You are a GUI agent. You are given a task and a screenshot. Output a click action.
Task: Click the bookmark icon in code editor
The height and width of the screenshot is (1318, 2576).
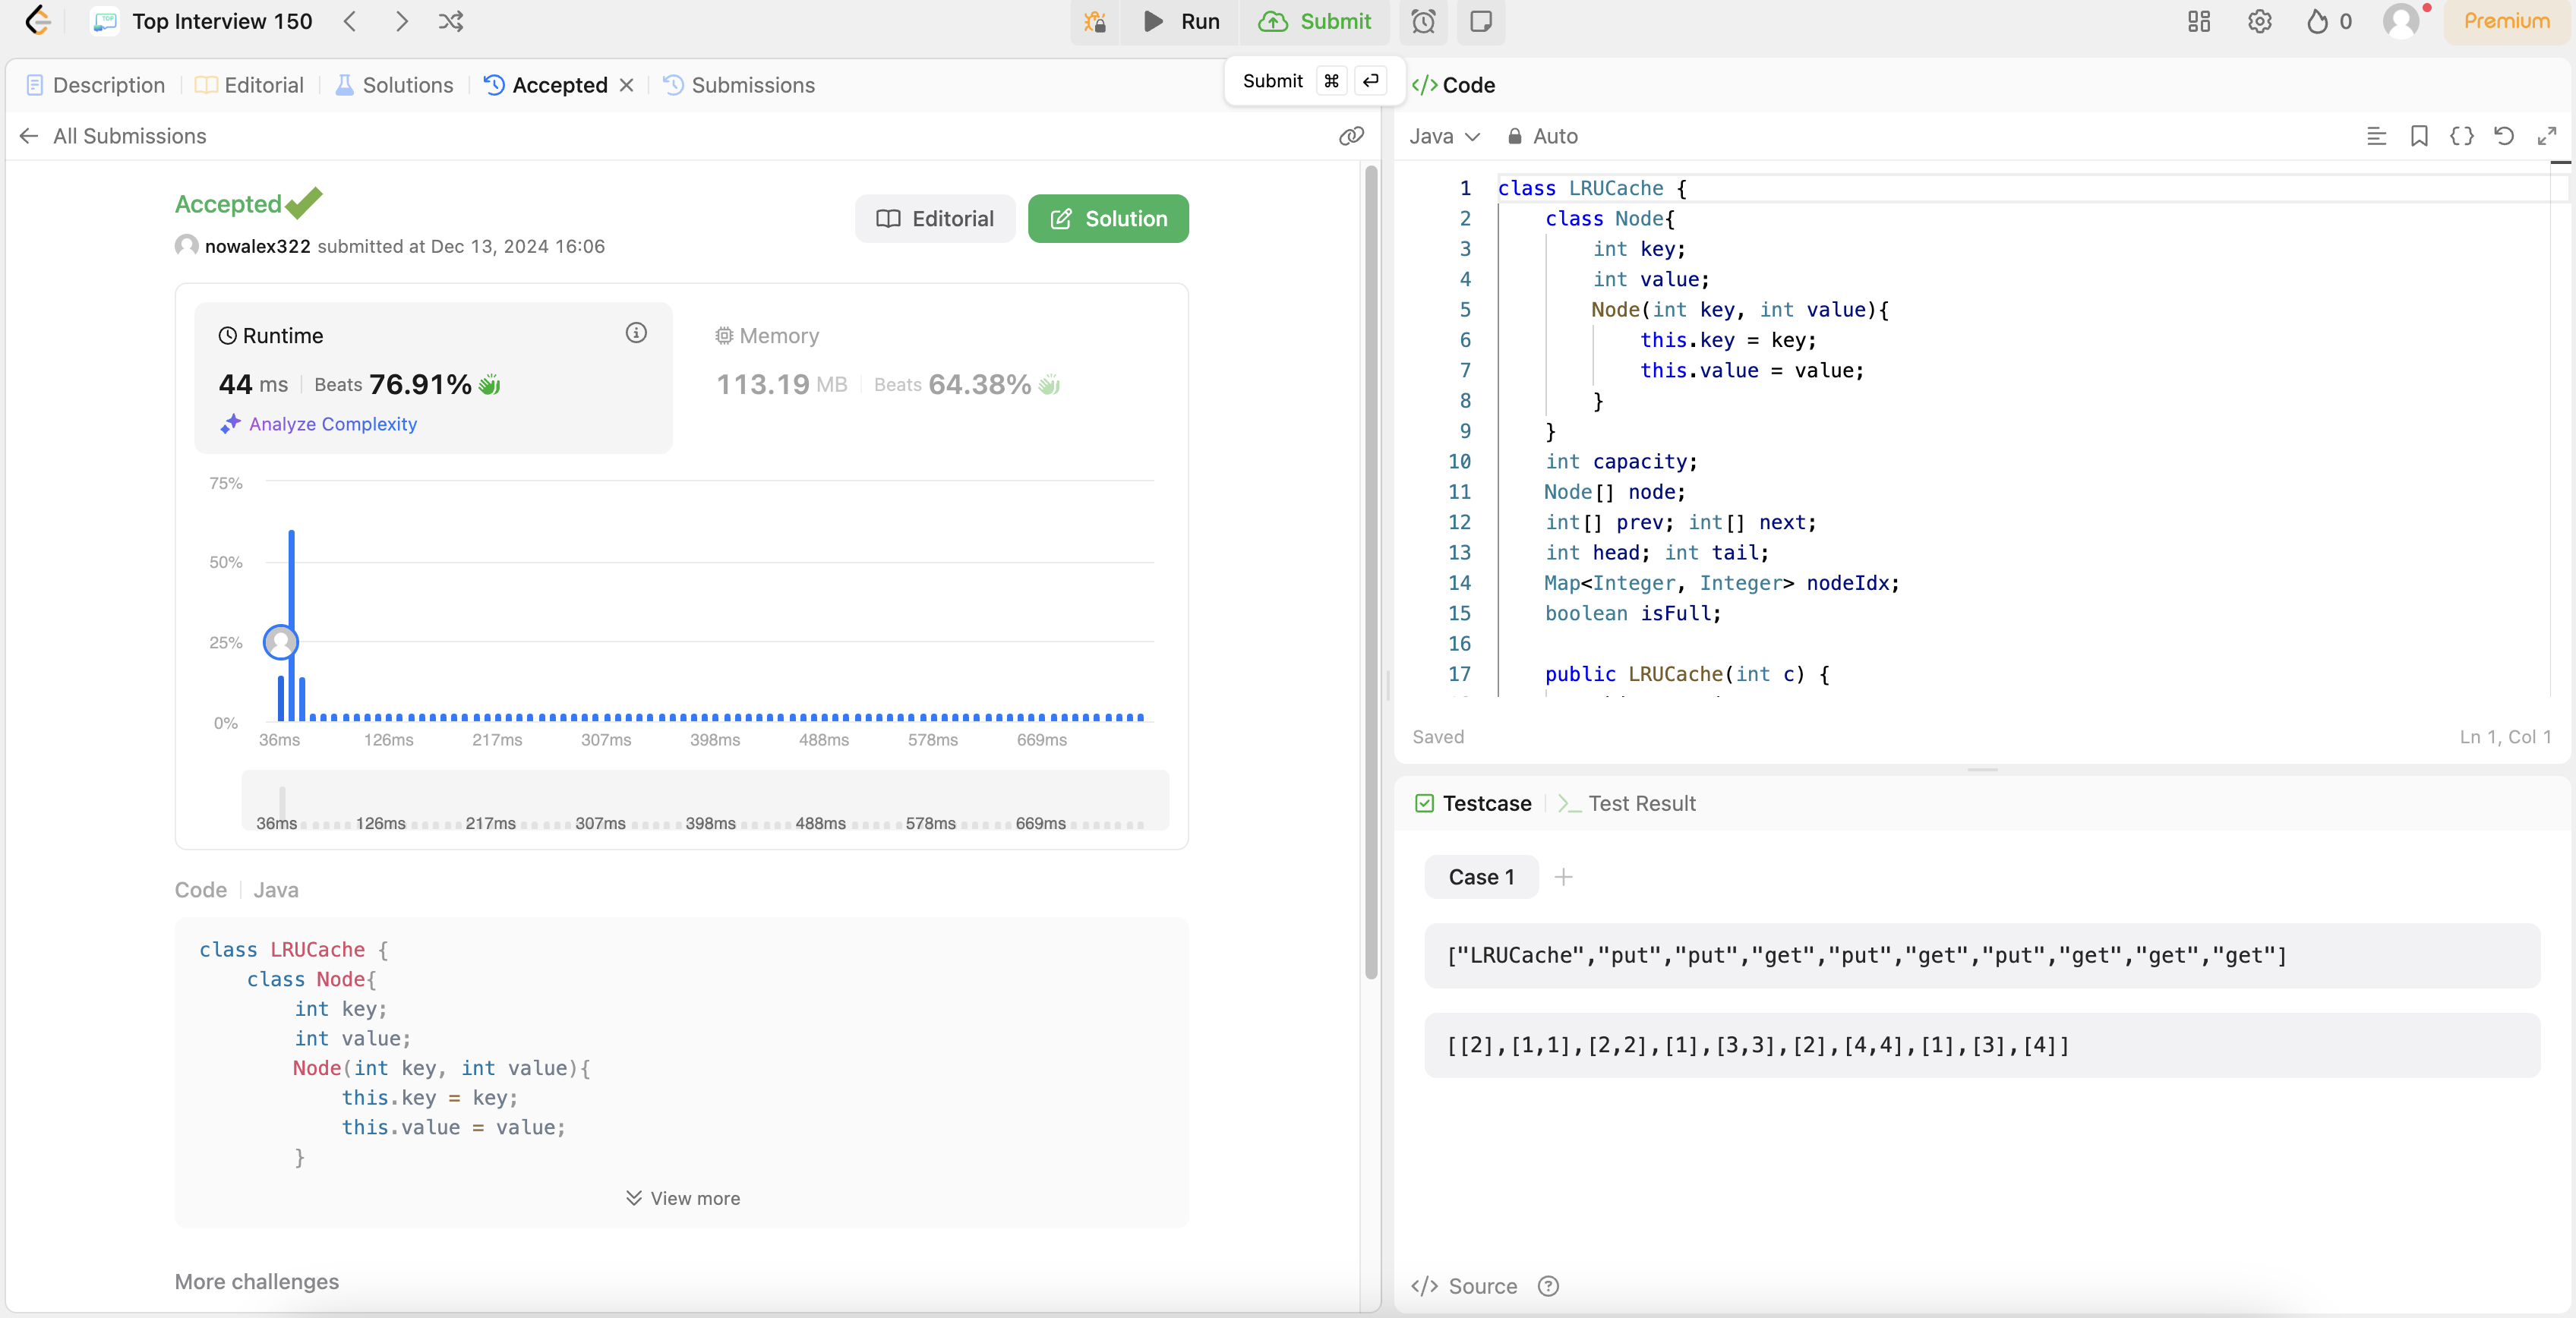pos(2419,136)
